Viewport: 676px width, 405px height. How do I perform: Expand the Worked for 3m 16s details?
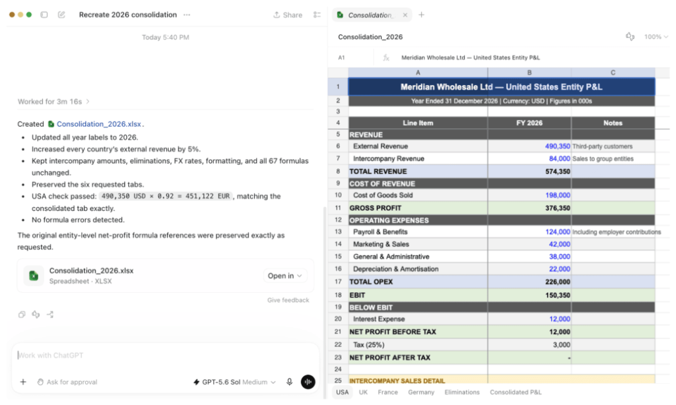tap(53, 102)
